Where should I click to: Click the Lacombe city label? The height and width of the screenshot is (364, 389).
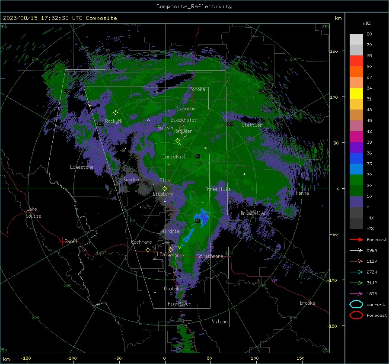(x=186, y=109)
